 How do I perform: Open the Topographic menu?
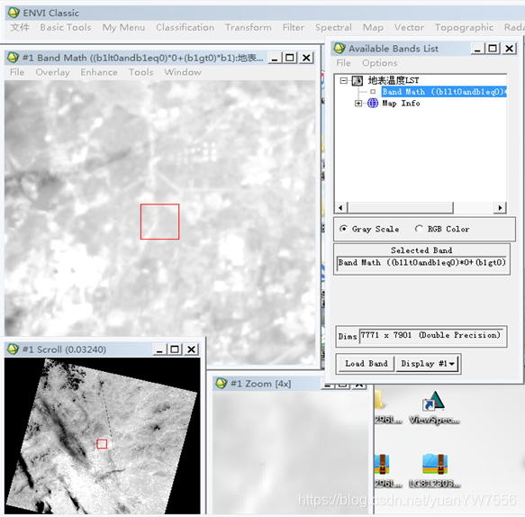click(x=464, y=27)
